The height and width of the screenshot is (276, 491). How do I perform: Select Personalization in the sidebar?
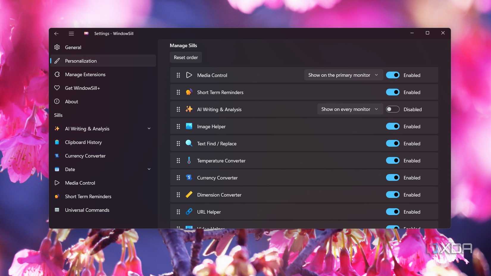pyautogui.click(x=103, y=61)
